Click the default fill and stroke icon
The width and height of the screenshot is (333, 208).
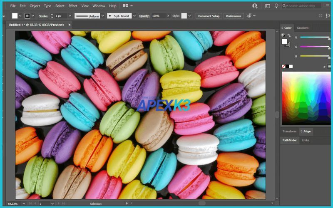coord(283,36)
